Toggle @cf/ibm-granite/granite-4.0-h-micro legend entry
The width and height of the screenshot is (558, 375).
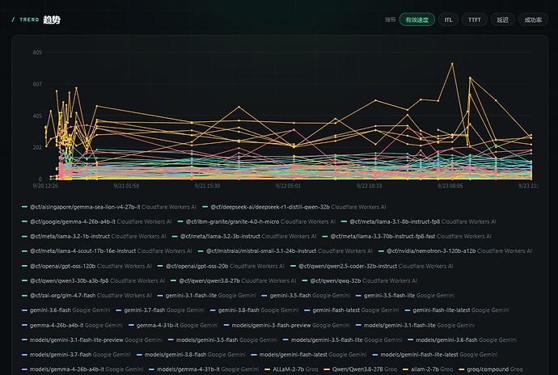coord(256,221)
